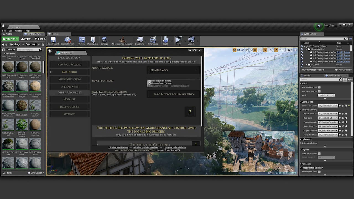The width and height of the screenshot is (354, 199).
Task: Open the Settings toolbar icon
Action: (104, 41)
